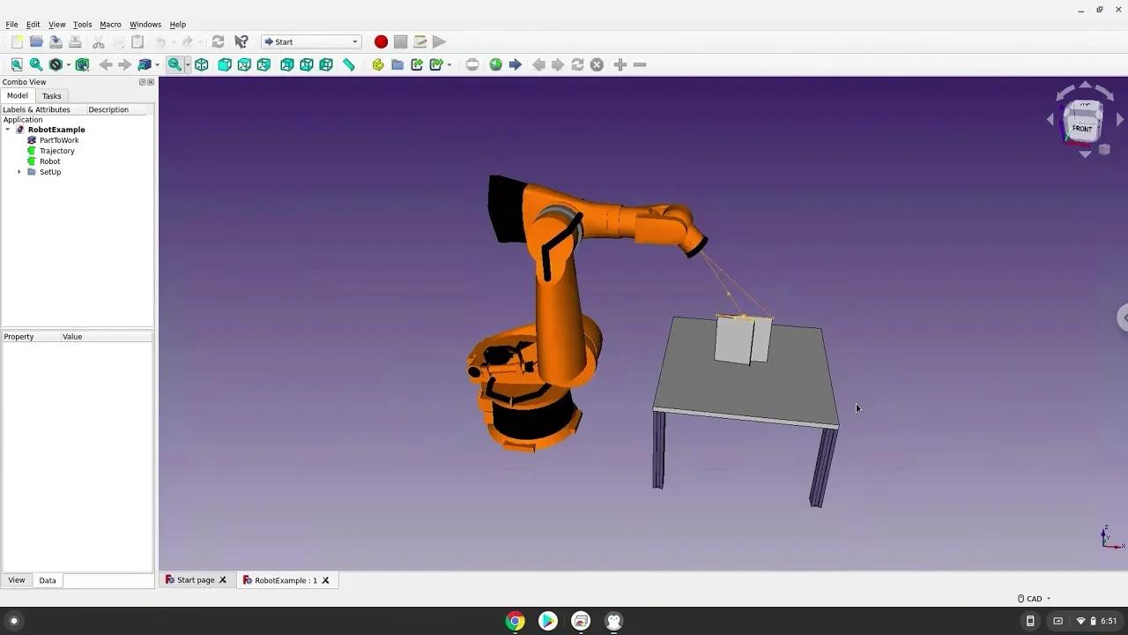Open the macro editor icon
1128x635 pixels.
click(x=419, y=41)
